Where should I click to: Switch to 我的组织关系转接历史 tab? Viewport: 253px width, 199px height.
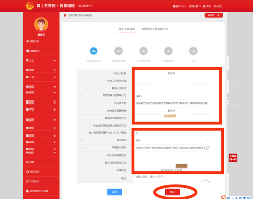coord(155,29)
